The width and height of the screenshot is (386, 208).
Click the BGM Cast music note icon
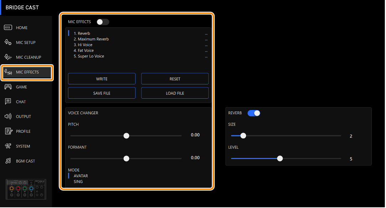pos(8,161)
